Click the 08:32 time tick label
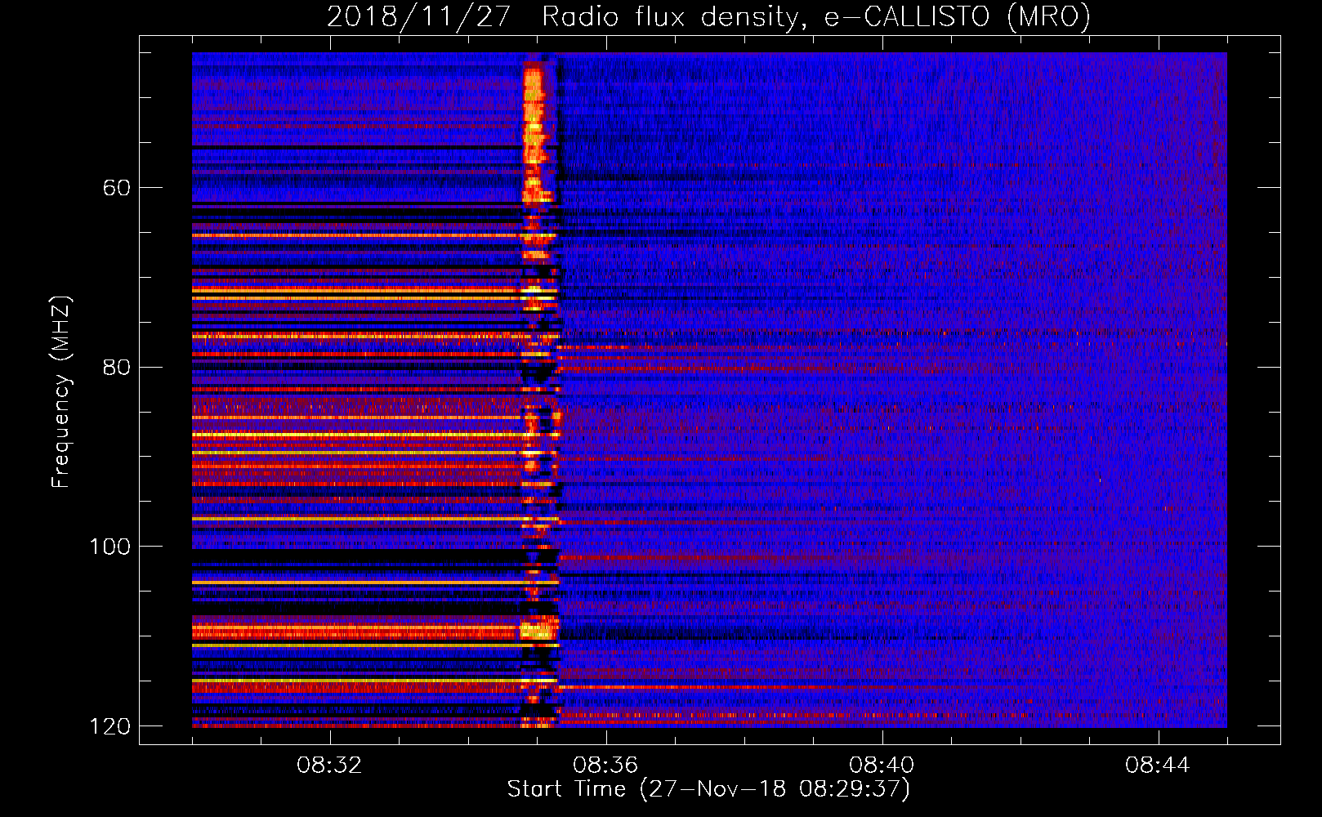Viewport: 1322px width, 817px height. [329, 766]
